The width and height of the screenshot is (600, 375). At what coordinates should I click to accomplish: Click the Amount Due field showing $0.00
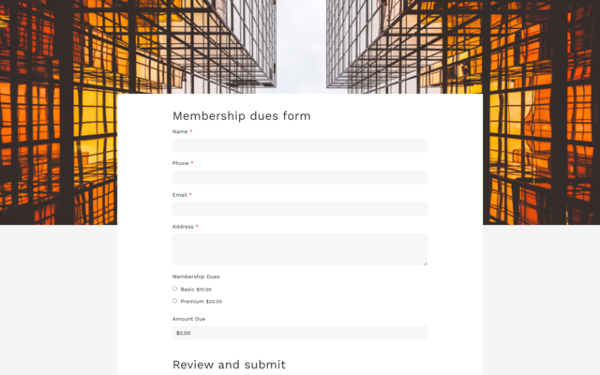pos(300,333)
